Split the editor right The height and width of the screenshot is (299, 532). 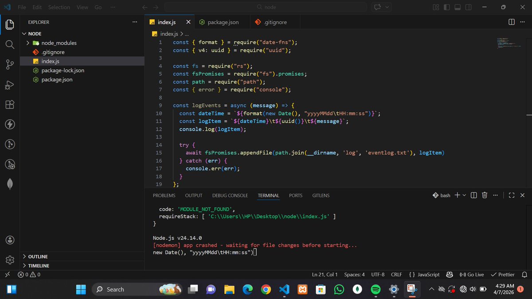click(511, 22)
